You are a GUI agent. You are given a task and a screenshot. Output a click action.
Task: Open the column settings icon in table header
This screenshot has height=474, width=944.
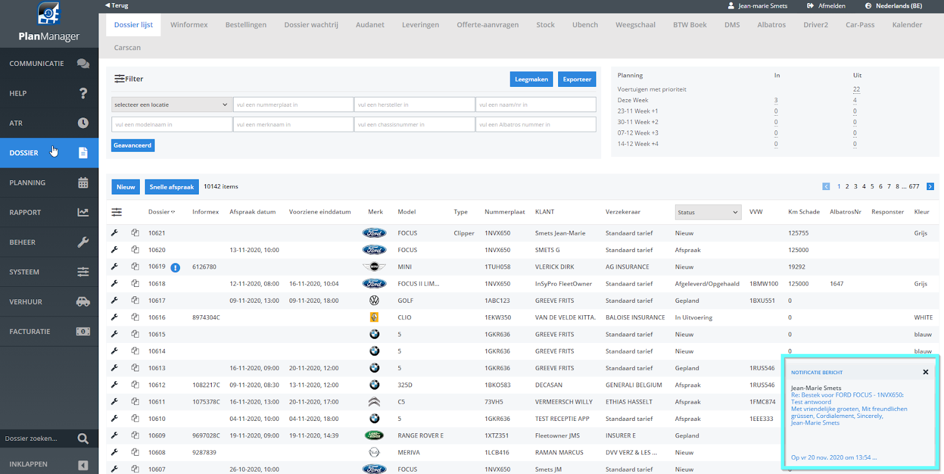click(117, 212)
